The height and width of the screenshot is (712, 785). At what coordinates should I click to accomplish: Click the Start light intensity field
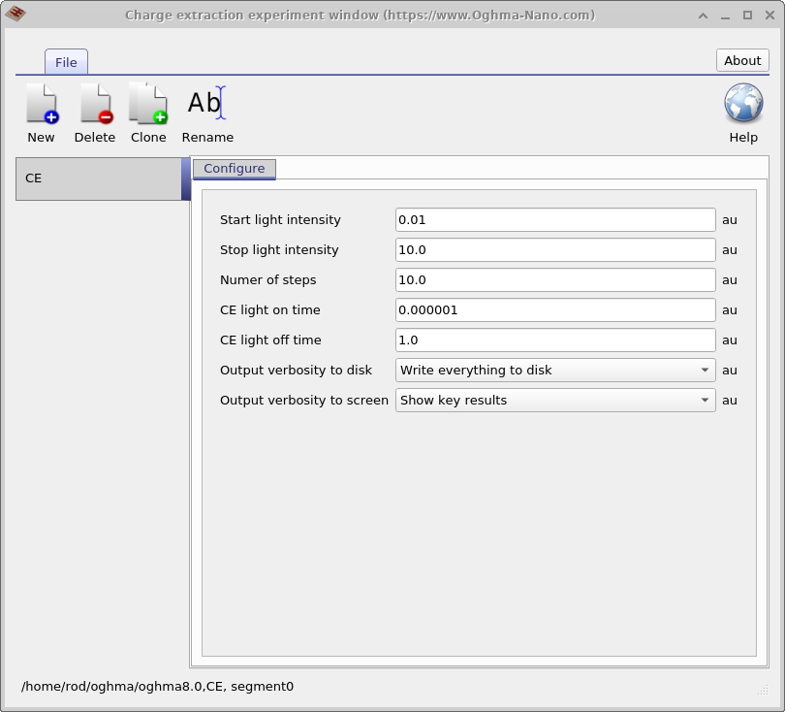[554, 219]
